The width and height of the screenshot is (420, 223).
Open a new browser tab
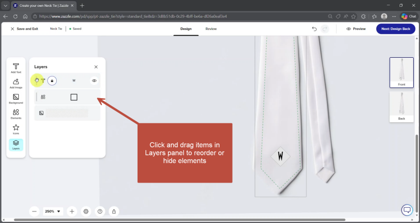(82, 6)
